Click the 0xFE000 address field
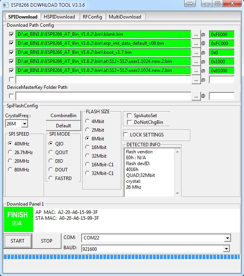Viewport: 244px width, 276px height. point(222,35)
